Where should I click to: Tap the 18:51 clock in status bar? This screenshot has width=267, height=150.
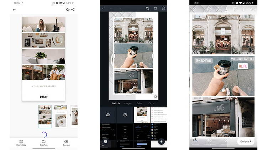(197, 3)
